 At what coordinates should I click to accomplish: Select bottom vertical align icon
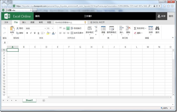pos(68,28)
